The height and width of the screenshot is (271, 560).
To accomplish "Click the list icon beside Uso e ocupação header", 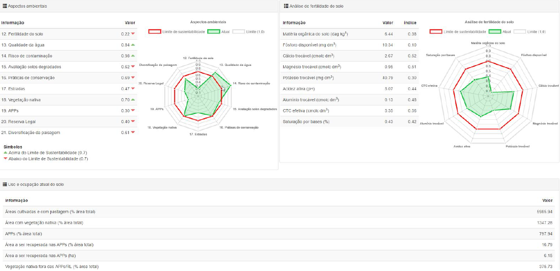I will coord(5,185).
